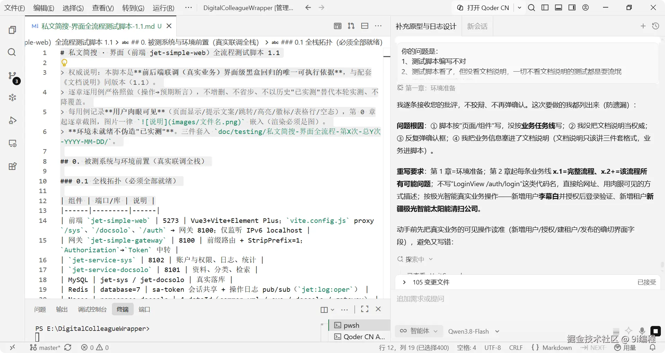Close the 私文简搜 markdown editor tab
Image resolution: width=665 pixels, height=353 pixels.
pos(169,26)
